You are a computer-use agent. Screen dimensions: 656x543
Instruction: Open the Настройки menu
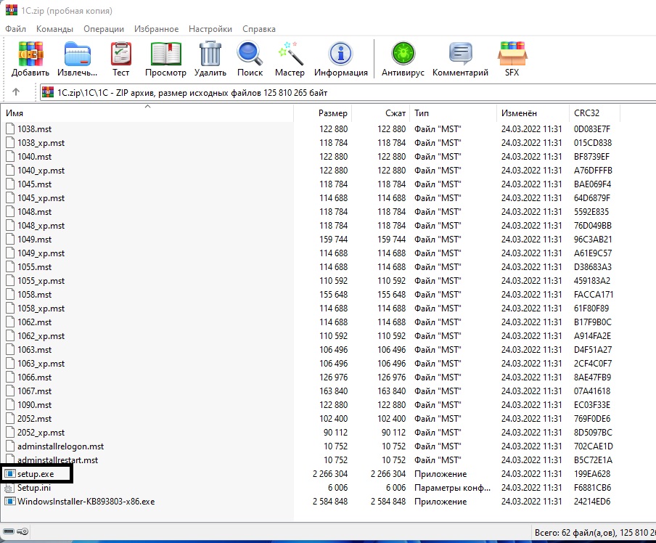[x=210, y=29]
